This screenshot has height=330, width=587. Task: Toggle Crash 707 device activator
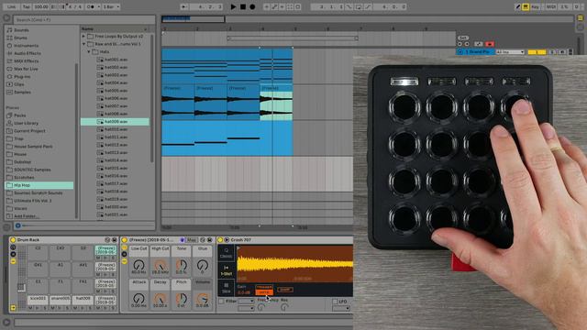pyautogui.click(x=220, y=240)
